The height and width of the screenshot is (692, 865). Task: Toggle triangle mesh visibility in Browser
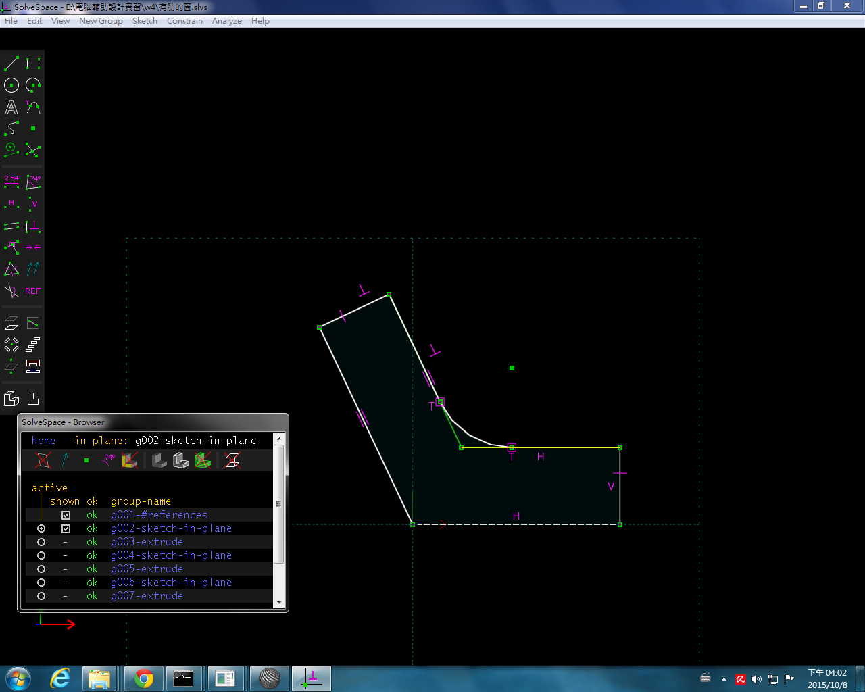point(203,460)
